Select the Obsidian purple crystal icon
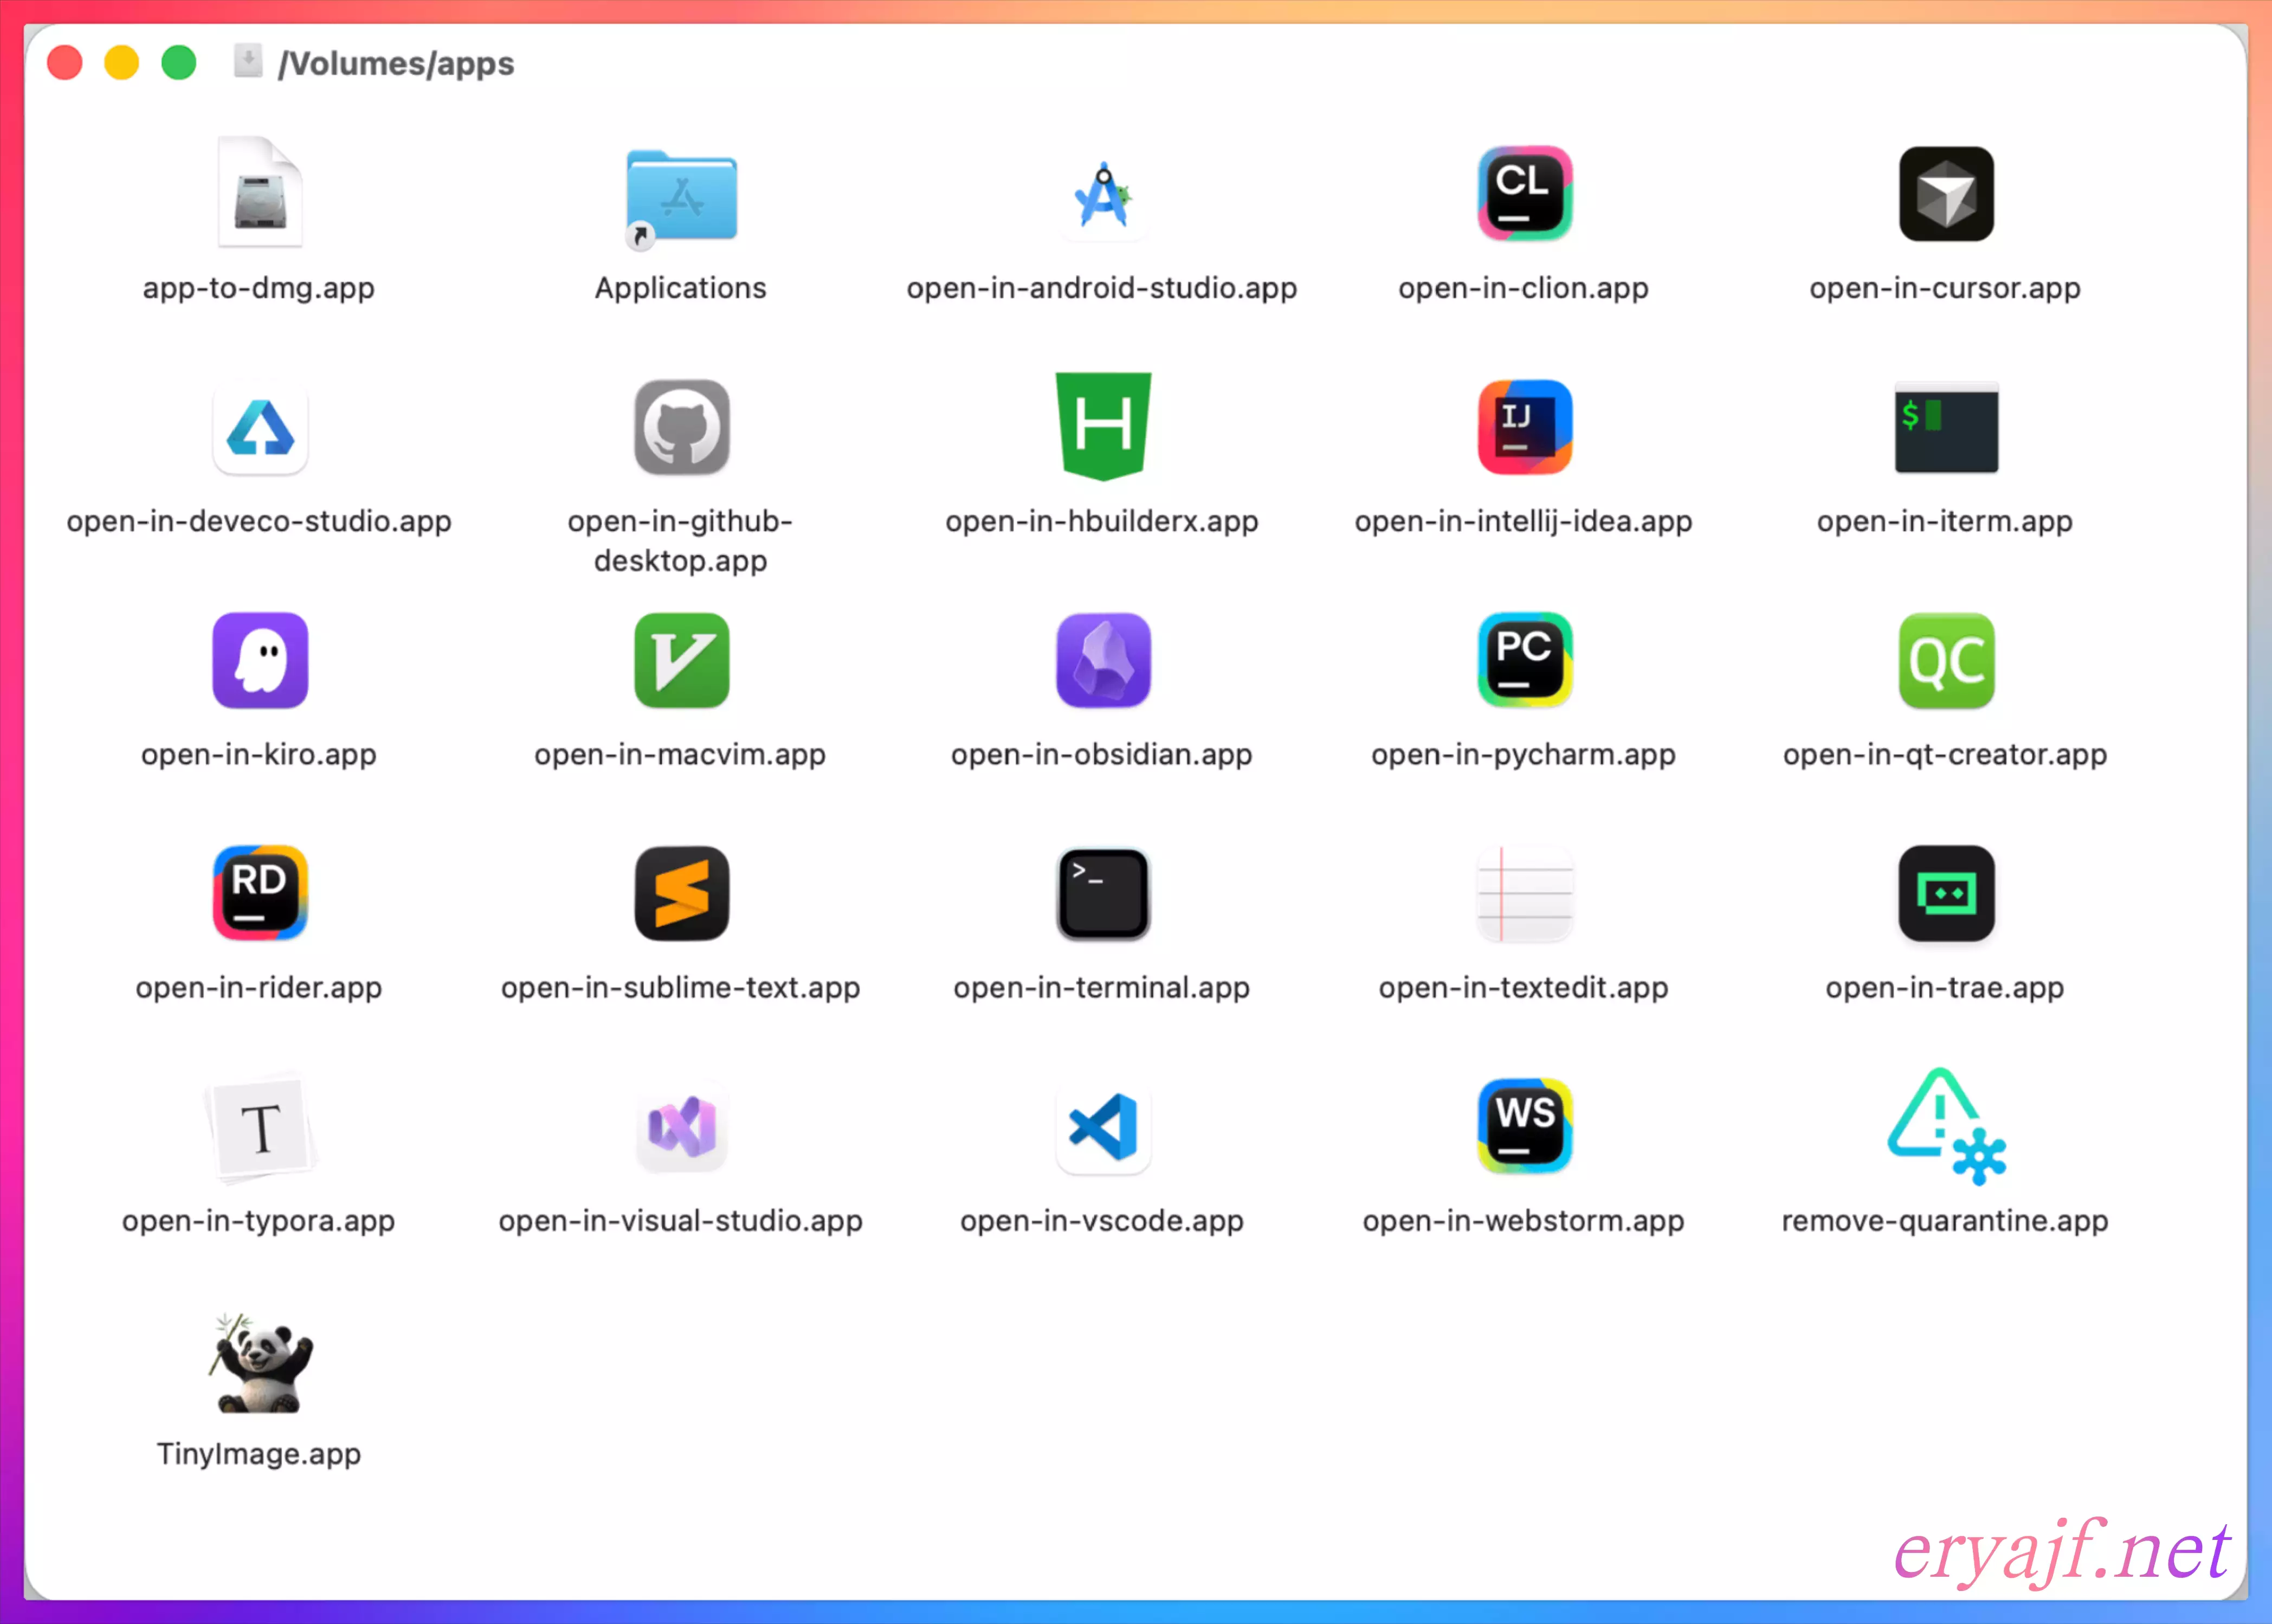The image size is (2272, 1624). (x=1102, y=660)
